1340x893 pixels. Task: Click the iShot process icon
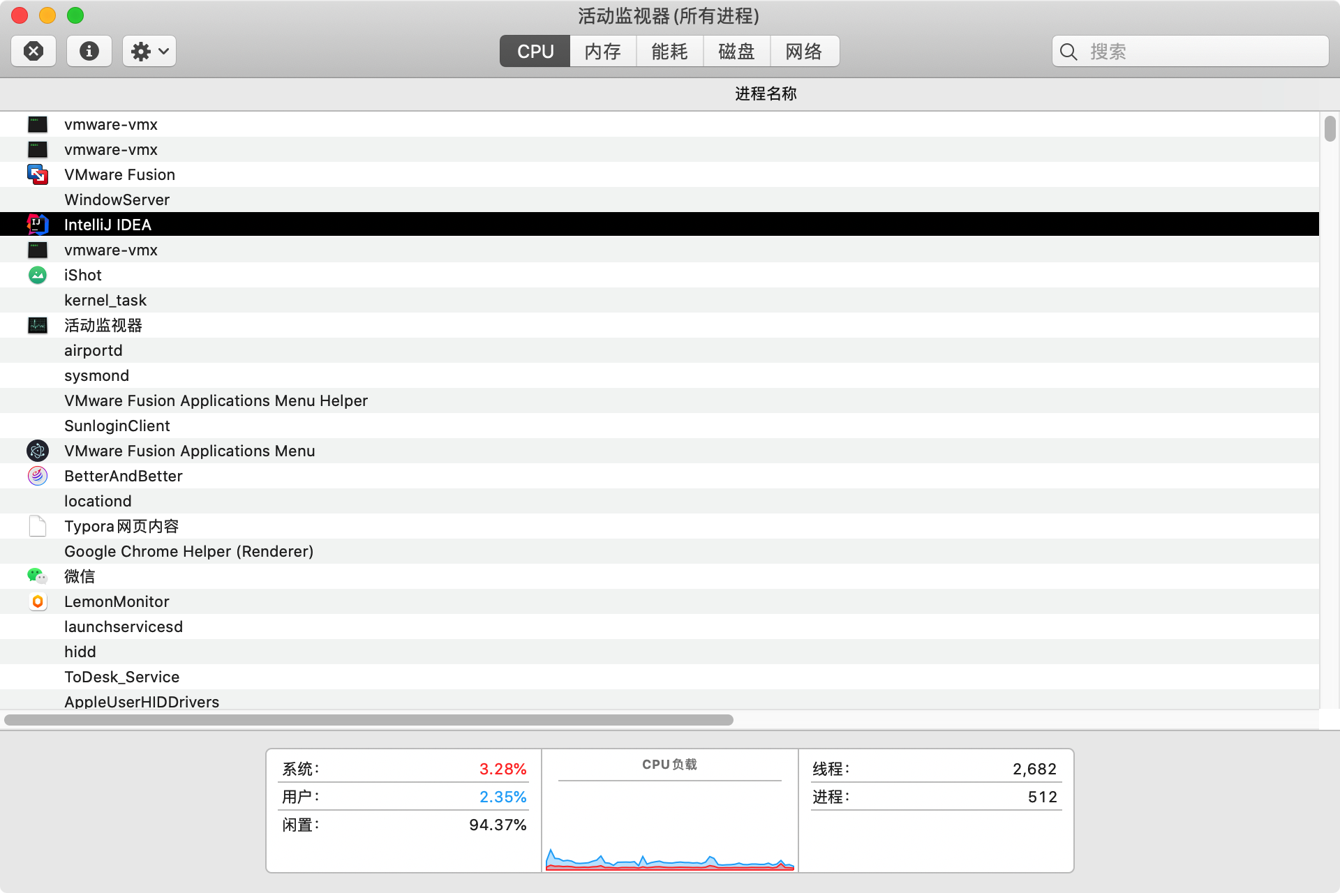click(38, 275)
